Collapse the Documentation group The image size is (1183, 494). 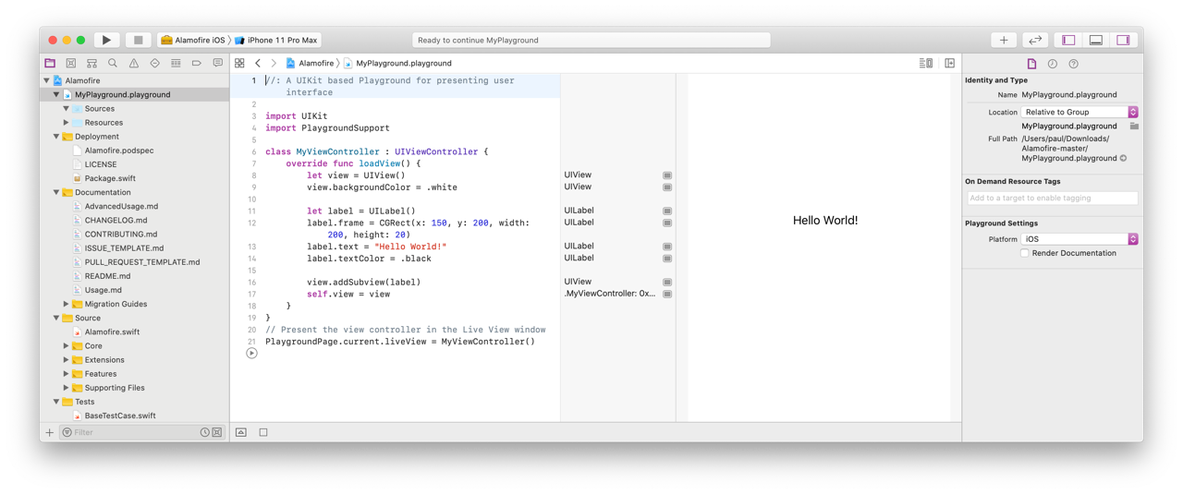[x=56, y=192]
